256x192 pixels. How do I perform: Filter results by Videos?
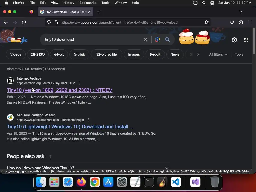(16, 54)
